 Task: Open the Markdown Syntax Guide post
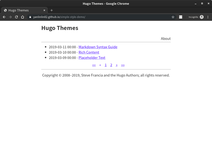tap(98, 47)
